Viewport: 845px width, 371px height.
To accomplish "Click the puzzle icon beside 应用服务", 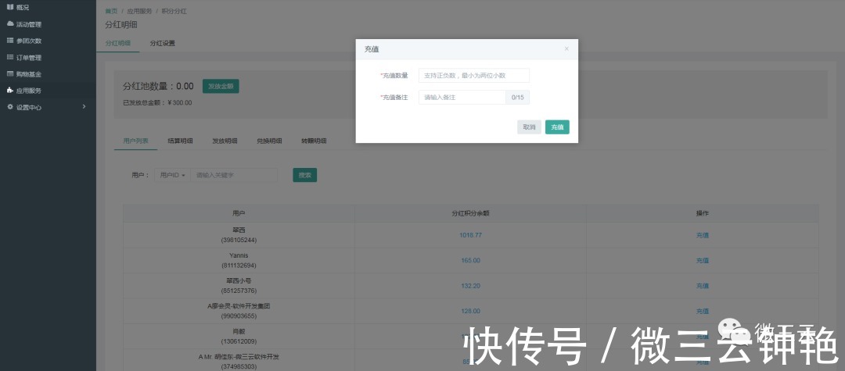I will click(9, 91).
